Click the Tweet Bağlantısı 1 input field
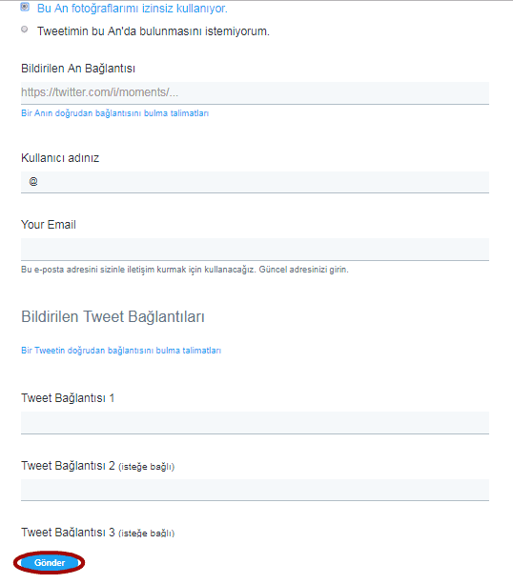Screen dimensions: 513x584 (x=255, y=423)
